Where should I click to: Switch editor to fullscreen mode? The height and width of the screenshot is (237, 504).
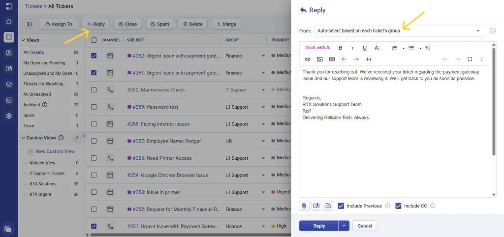[x=470, y=59]
